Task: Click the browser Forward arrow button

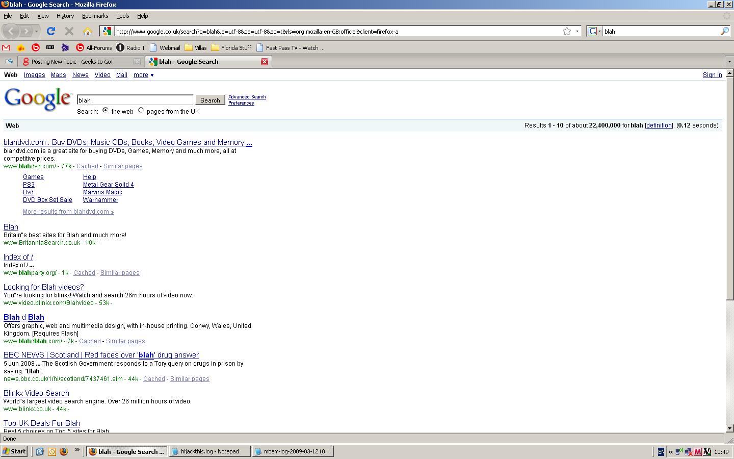Action: coord(26,31)
